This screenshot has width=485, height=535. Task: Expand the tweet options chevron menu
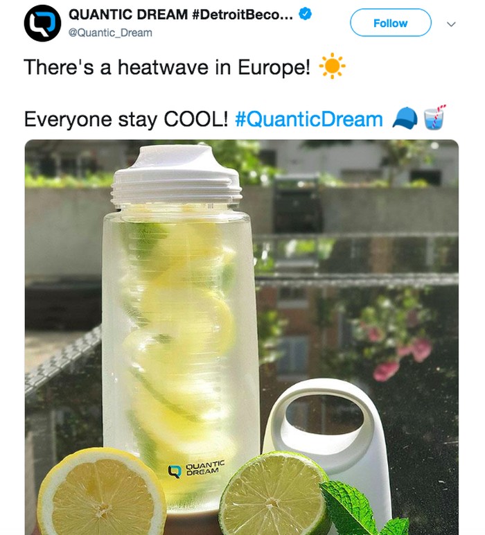point(452,24)
